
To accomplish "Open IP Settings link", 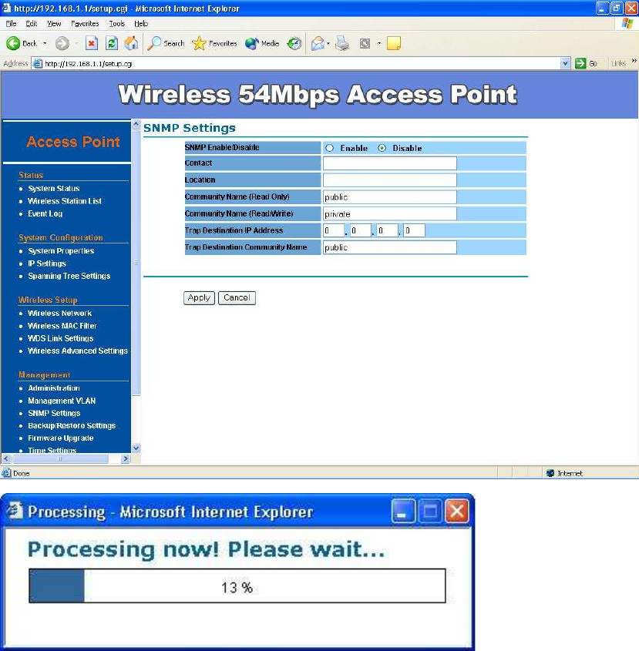I will (x=47, y=263).
